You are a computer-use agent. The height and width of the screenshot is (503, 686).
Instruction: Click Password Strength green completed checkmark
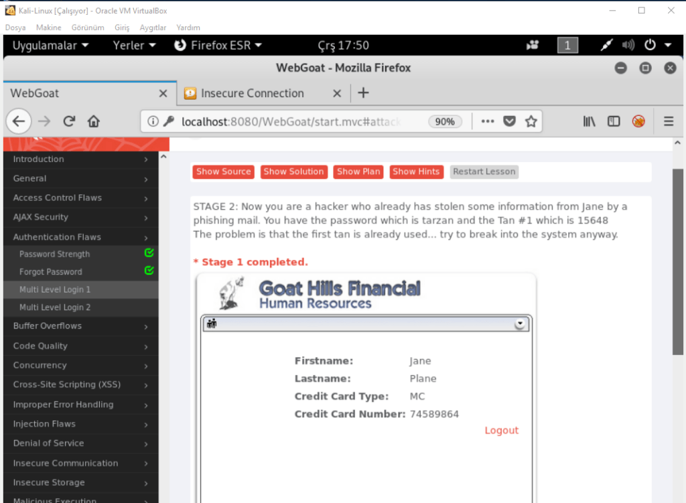point(149,253)
